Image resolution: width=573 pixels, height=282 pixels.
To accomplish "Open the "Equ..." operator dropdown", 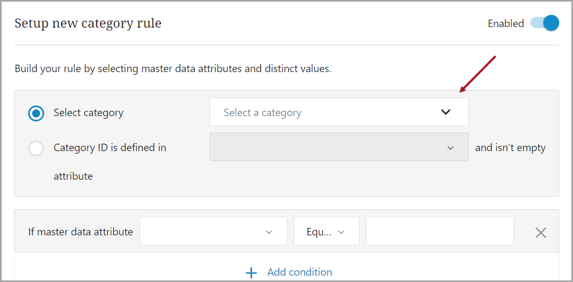I will (x=320, y=232).
